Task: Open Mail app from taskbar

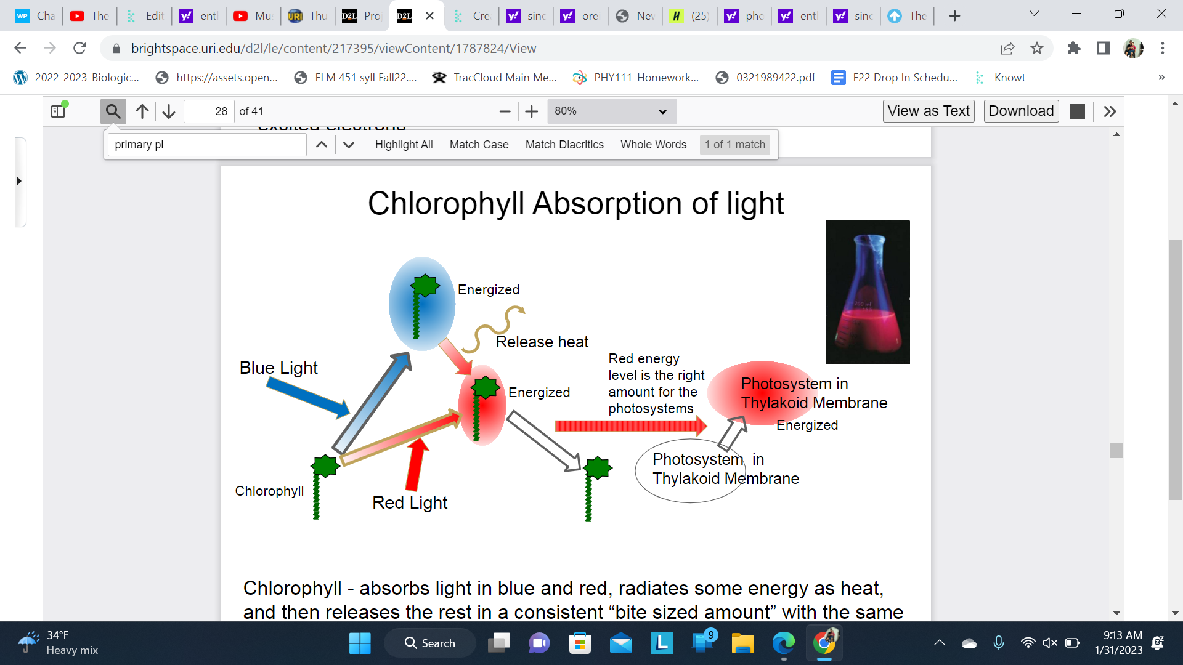Action: (620, 643)
